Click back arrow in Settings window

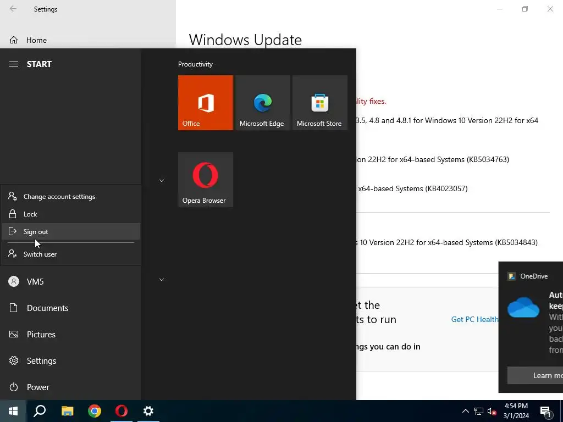(13, 9)
